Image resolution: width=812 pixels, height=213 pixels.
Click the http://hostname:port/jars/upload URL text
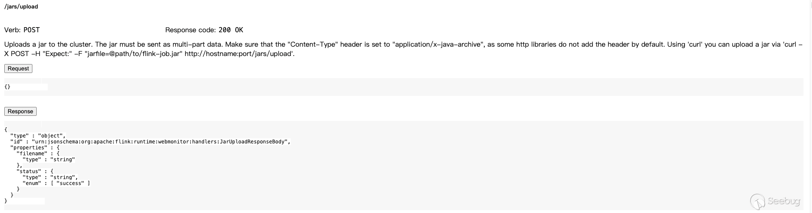tap(239, 54)
